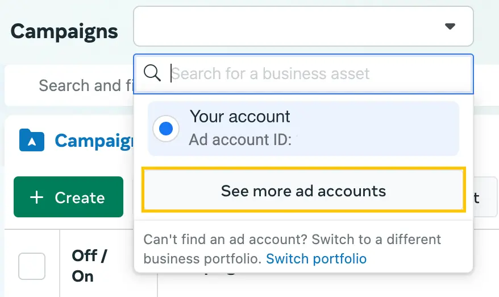Choose the Your account list entry title
This screenshot has height=297, width=499.
pos(240,117)
